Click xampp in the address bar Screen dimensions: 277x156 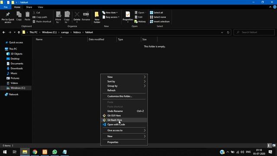(x=65, y=32)
